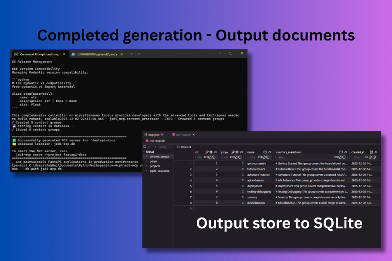
Task: Collapse the TABLES section
Action: 144,152
